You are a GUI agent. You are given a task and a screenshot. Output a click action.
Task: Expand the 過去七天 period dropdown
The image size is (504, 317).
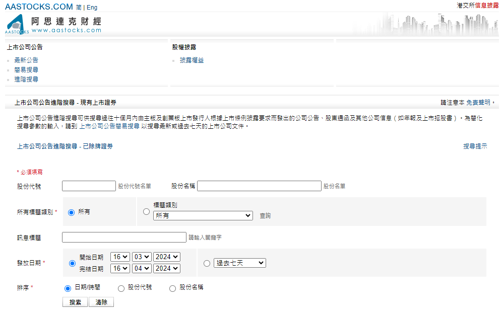[x=239, y=263]
